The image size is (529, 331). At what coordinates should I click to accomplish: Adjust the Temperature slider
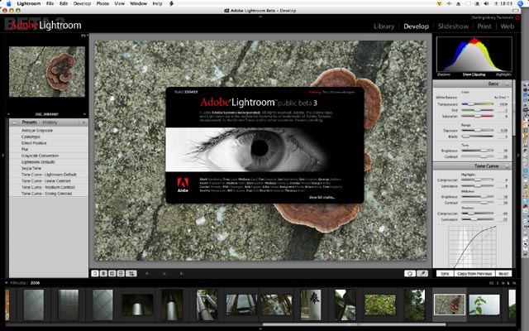(478, 104)
